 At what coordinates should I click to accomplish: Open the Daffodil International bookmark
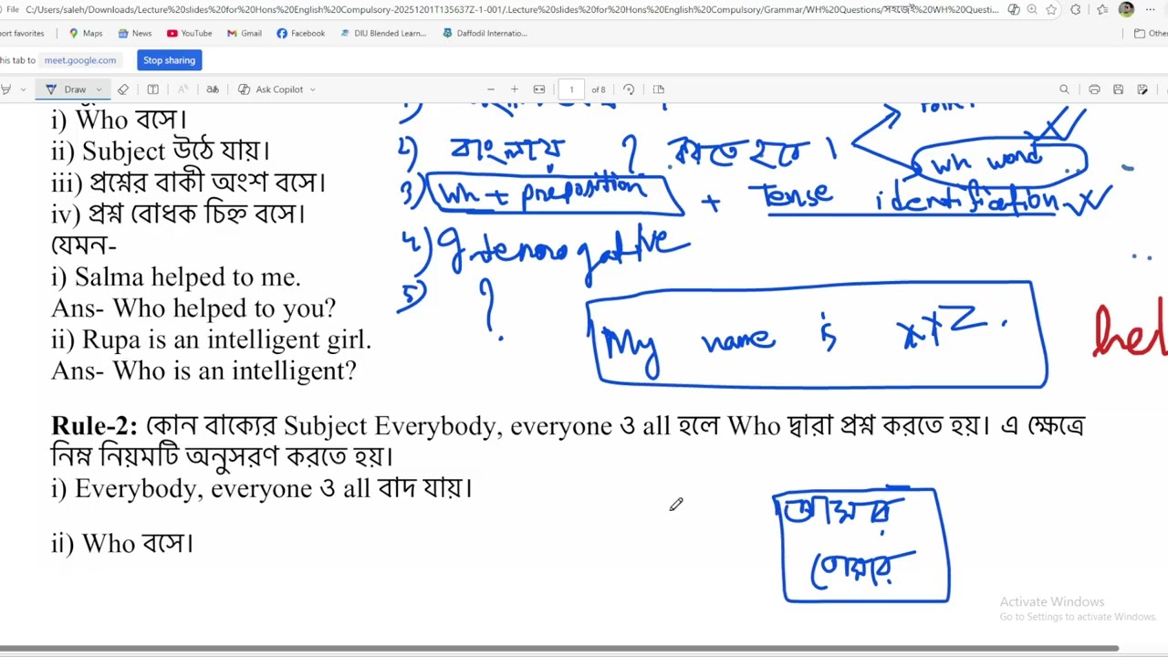click(485, 33)
